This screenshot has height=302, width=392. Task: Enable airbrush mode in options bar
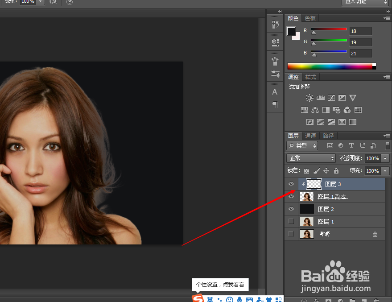(x=53, y=2)
